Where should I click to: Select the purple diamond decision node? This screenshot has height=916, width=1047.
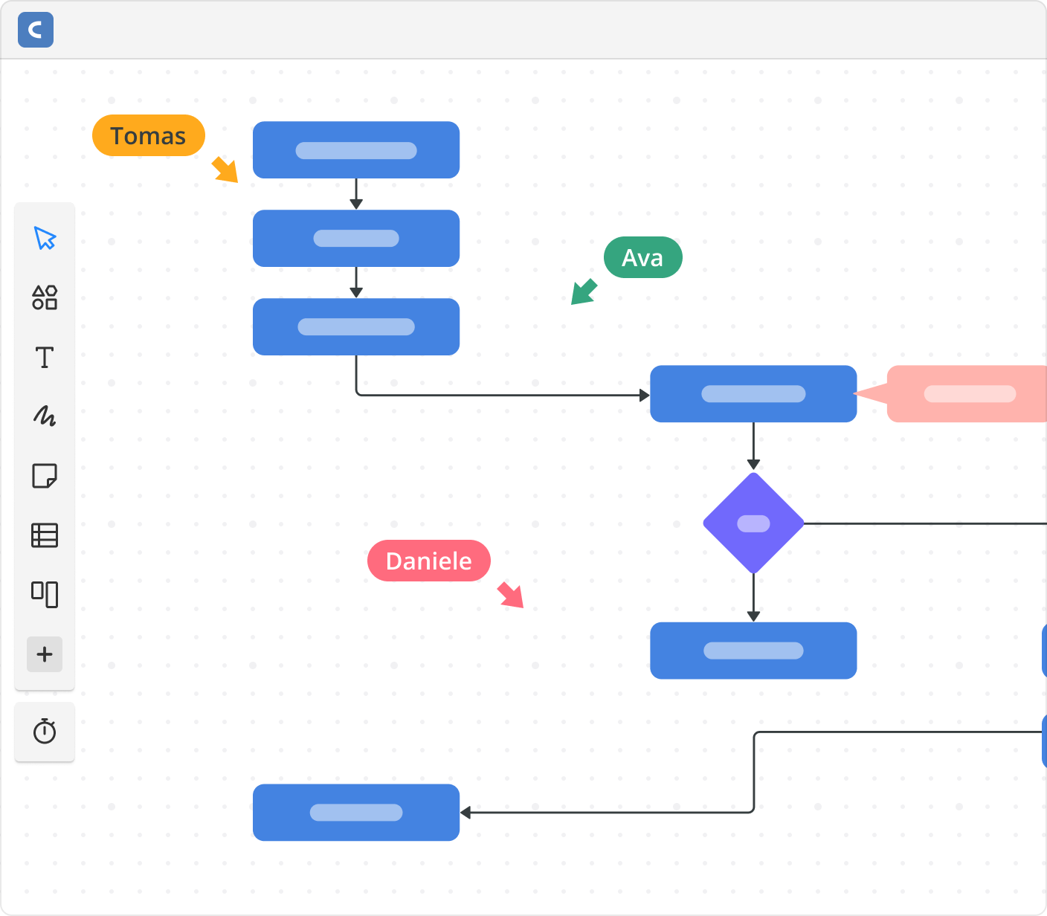753,523
